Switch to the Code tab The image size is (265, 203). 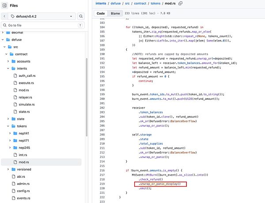pos(101,13)
